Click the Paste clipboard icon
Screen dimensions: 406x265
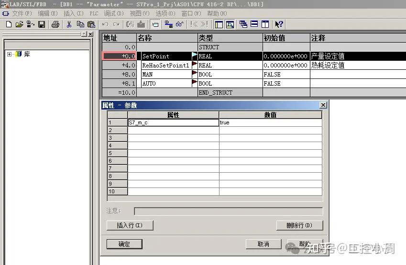click(x=91, y=24)
